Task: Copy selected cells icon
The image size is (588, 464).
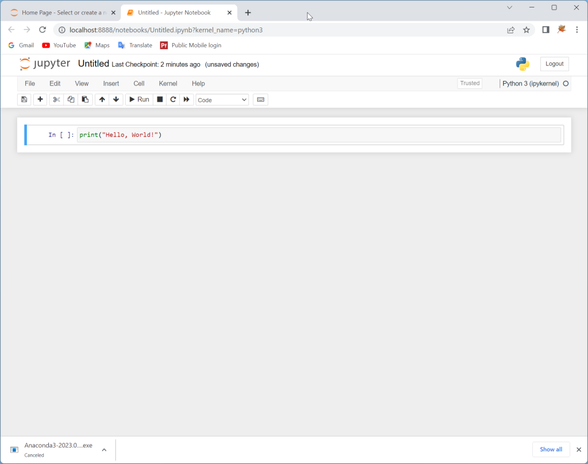Action: click(x=71, y=100)
